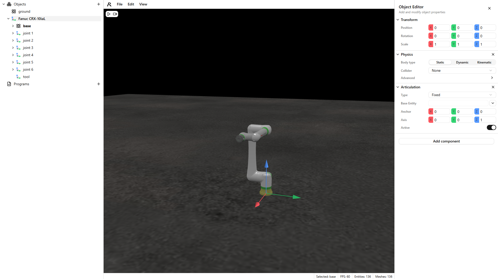Click the app logo icon
Viewport: 498px width, 279px height.
coord(109,4)
